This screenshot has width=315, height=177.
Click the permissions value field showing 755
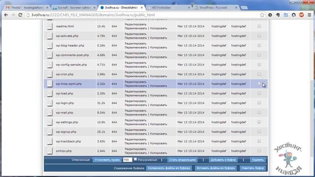coord(127,160)
